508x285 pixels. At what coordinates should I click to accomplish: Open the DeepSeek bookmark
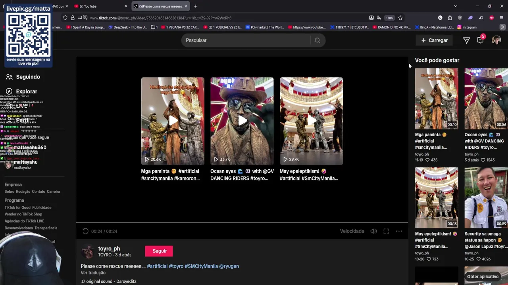[127, 27]
